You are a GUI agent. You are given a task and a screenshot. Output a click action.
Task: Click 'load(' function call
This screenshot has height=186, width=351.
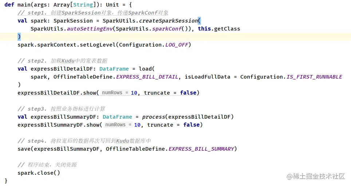click(147, 69)
